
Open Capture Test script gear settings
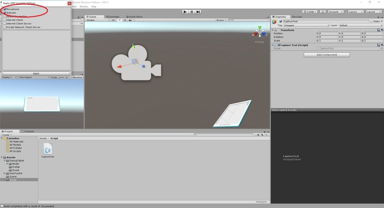point(382,45)
